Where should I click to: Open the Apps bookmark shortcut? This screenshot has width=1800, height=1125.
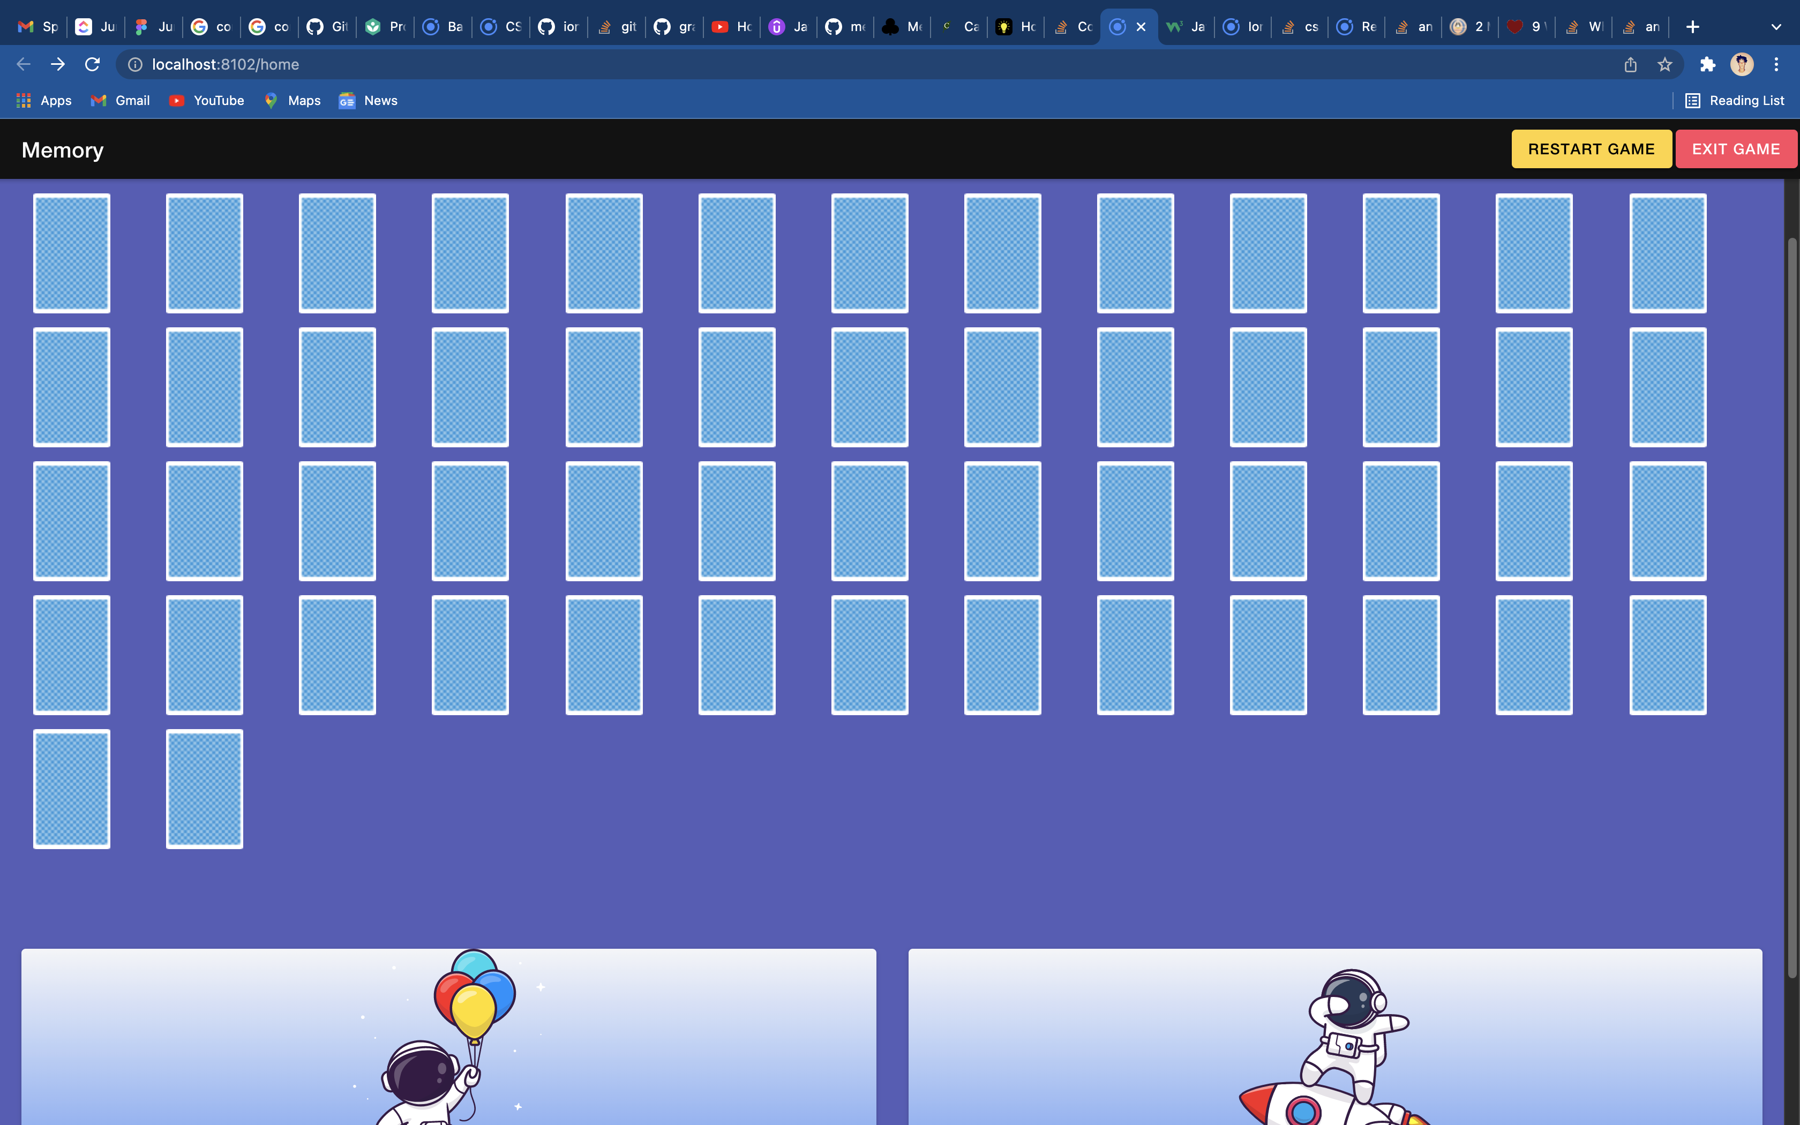(44, 101)
